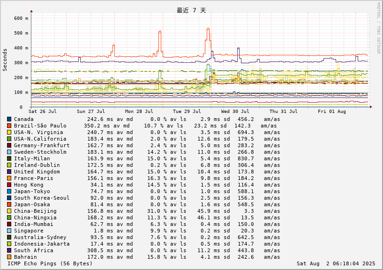Click the Japan-Osaka legend color swatch
This screenshot has height=270, width=383.
click(x=9, y=205)
